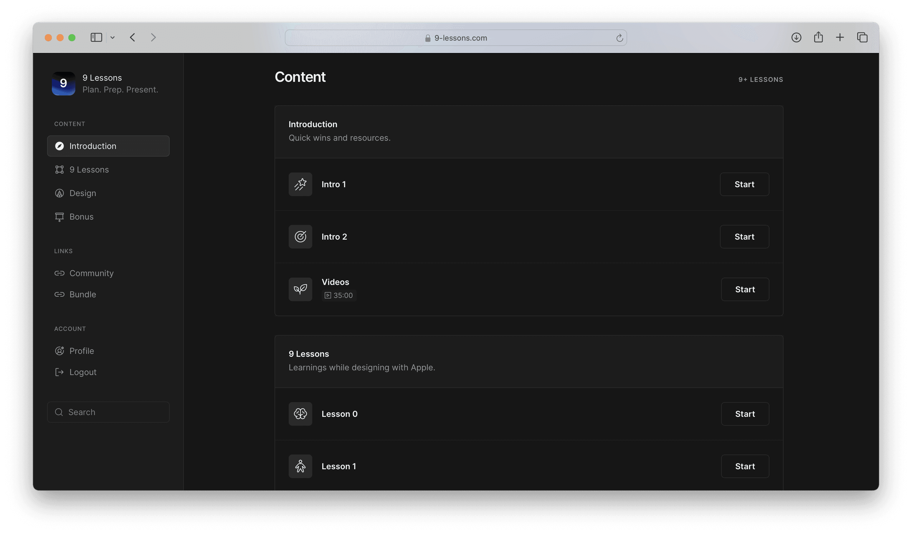Image resolution: width=912 pixels, height=534 pixels.
Task: Click the leaf sprout icon beside Videos
Action: click(300, 289)
